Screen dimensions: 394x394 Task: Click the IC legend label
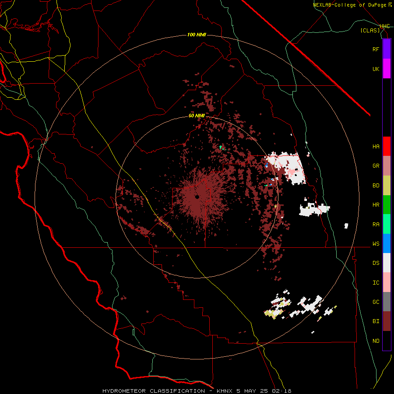point(376,283)
